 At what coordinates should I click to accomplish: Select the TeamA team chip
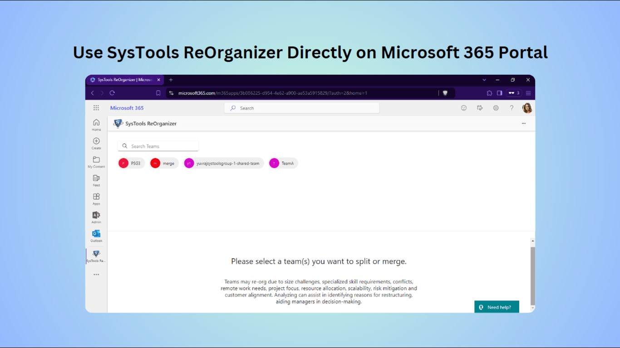(283, 163)
